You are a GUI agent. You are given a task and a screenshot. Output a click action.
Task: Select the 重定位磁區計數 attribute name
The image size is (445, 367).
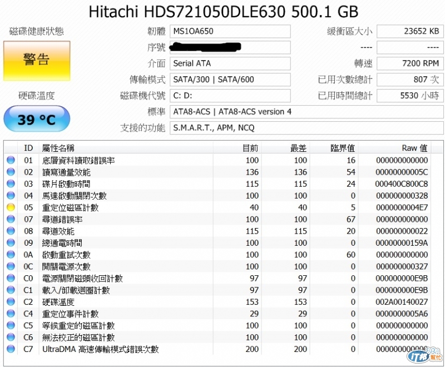pyautogui.click(x=71, y=207)
